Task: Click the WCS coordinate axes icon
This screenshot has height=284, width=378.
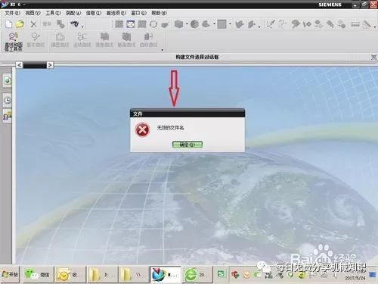Action: [x=271, y=24]
